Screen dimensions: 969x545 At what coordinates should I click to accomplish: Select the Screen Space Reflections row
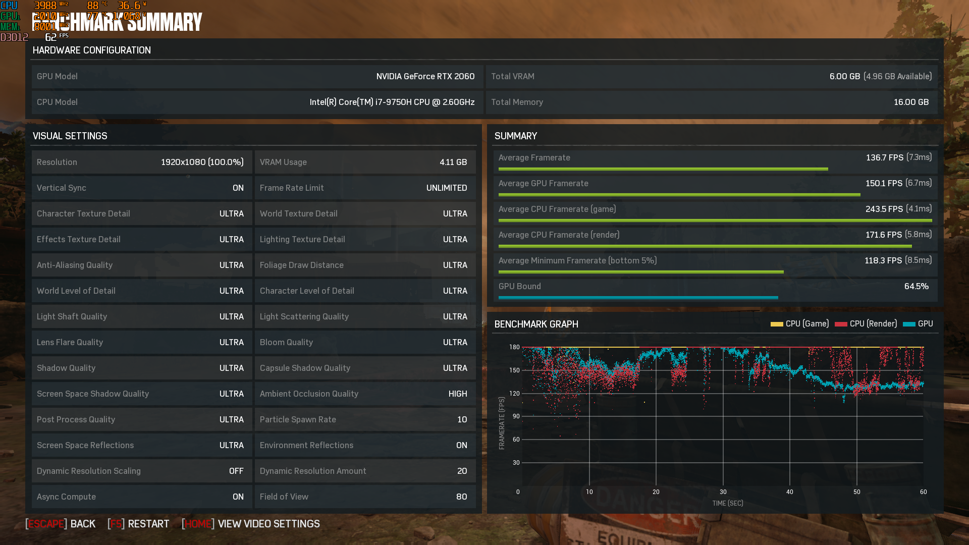[142, 445]
